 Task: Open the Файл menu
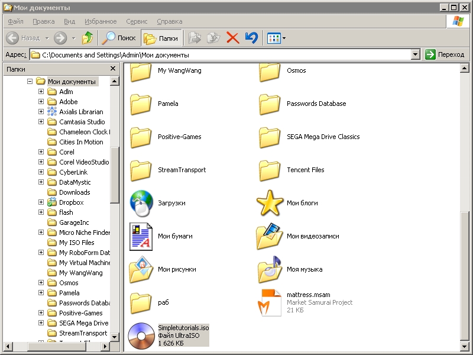click(x=16, y=21)
